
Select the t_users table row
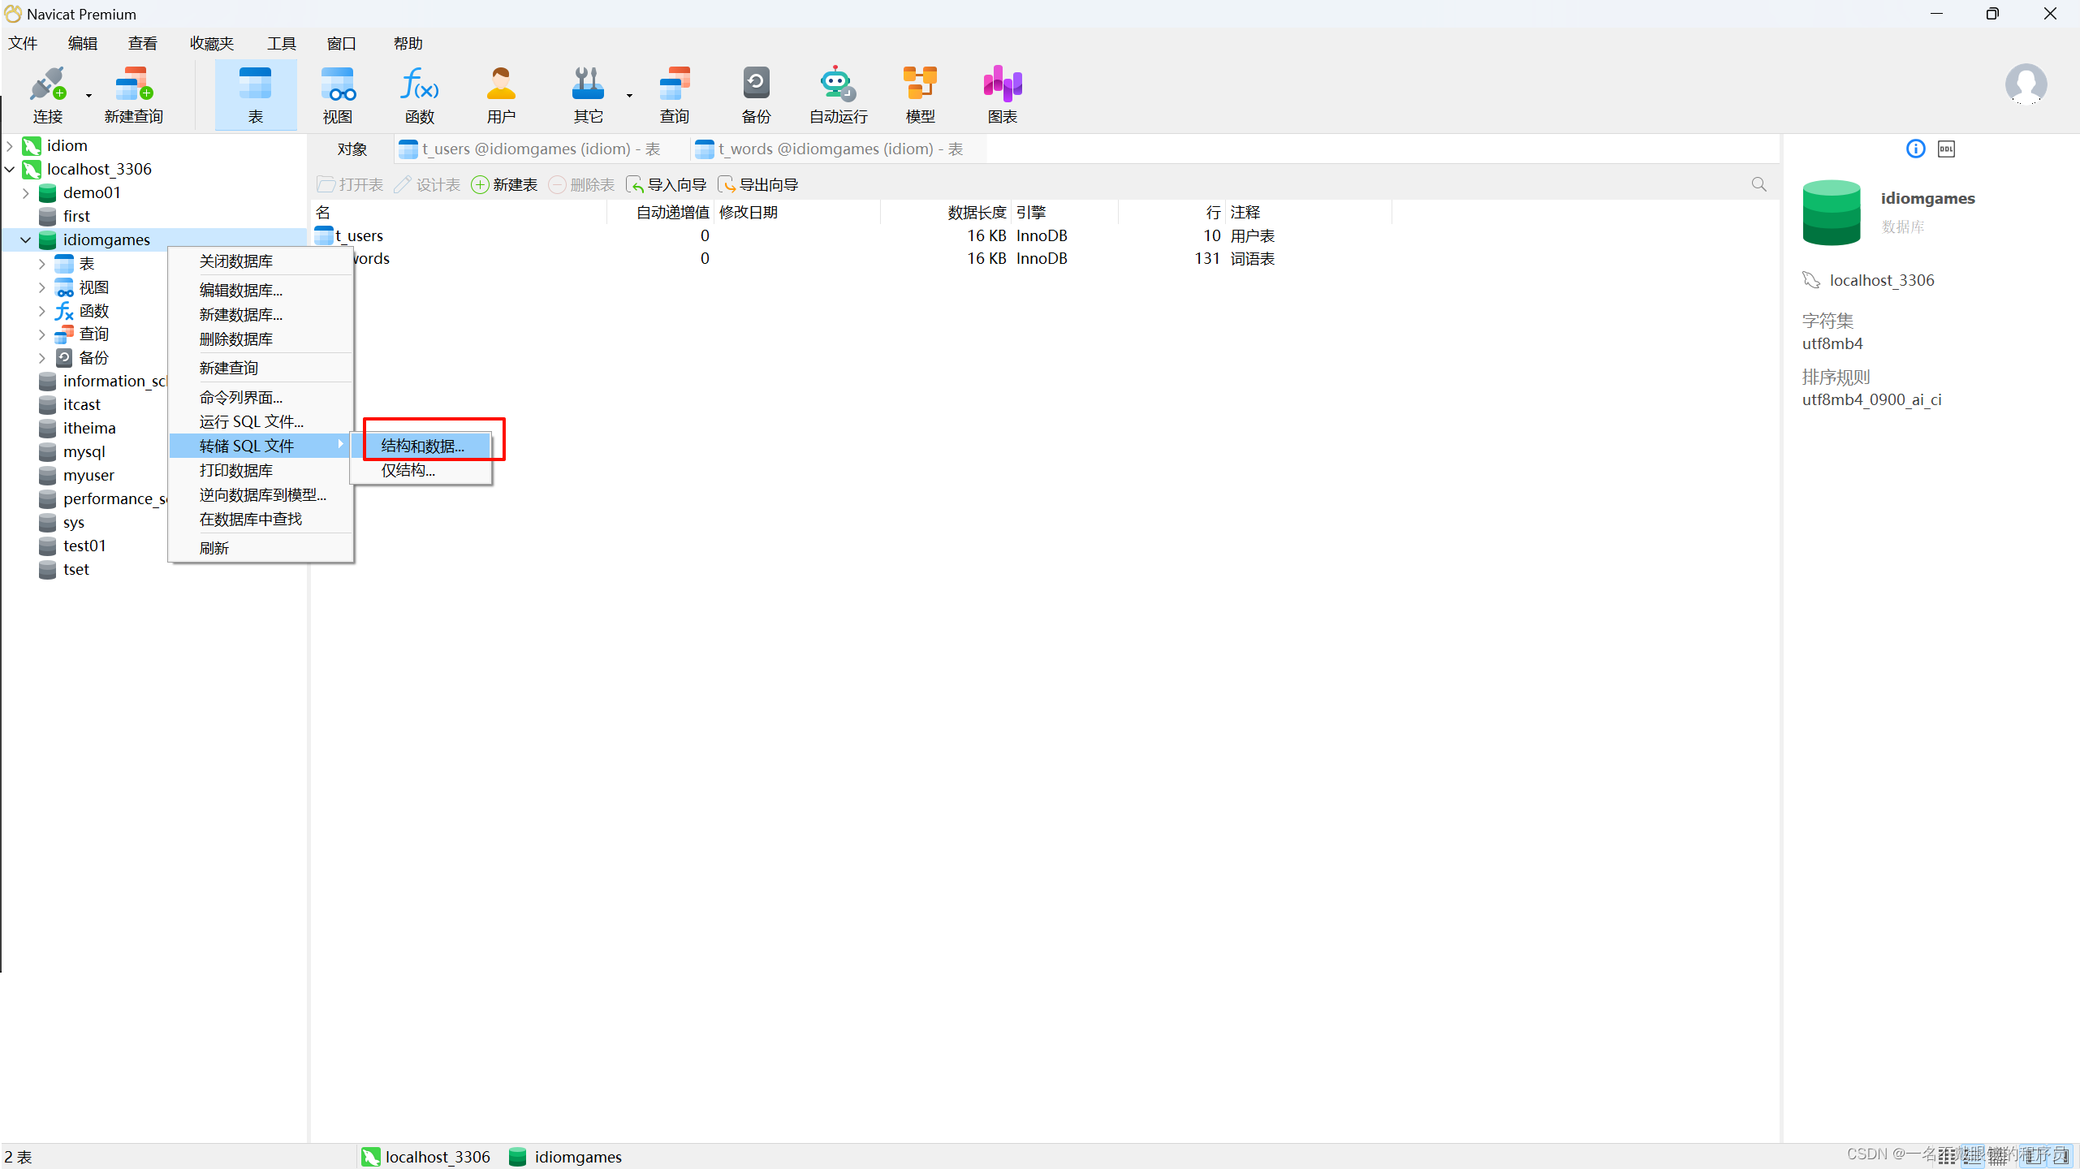(852, 235)
